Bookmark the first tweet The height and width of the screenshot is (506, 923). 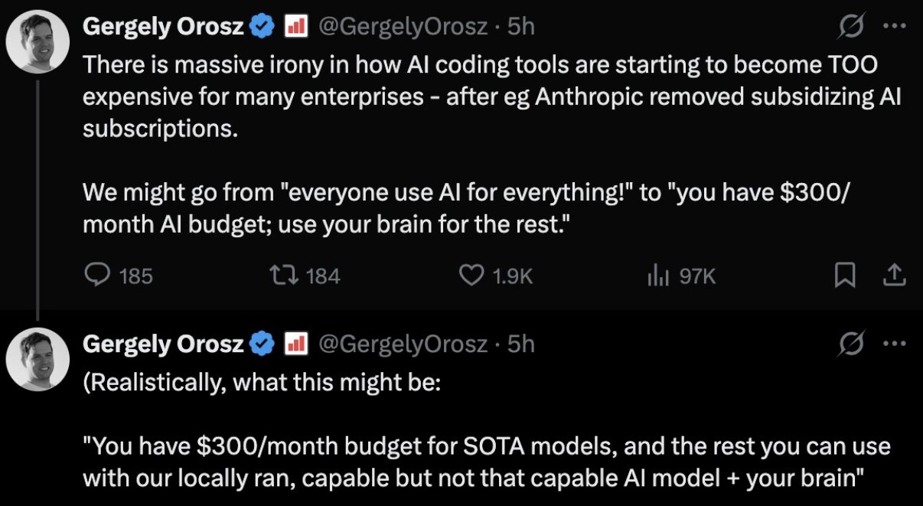pyautogui.click(x=845, y=276)
